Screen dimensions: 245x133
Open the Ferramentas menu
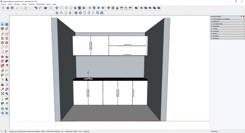pos(41,4)
